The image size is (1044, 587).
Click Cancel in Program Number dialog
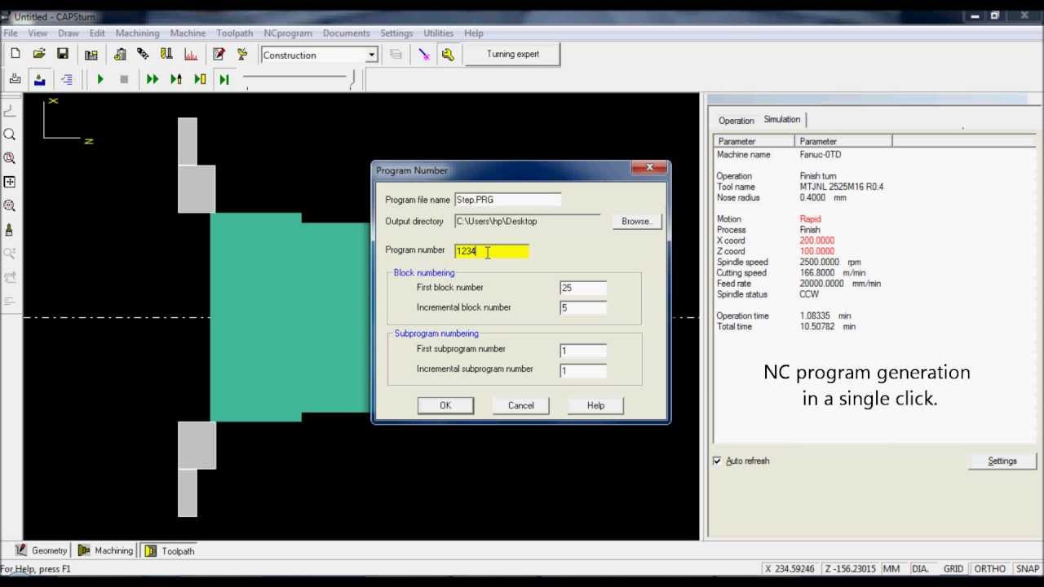pos(520,405)
